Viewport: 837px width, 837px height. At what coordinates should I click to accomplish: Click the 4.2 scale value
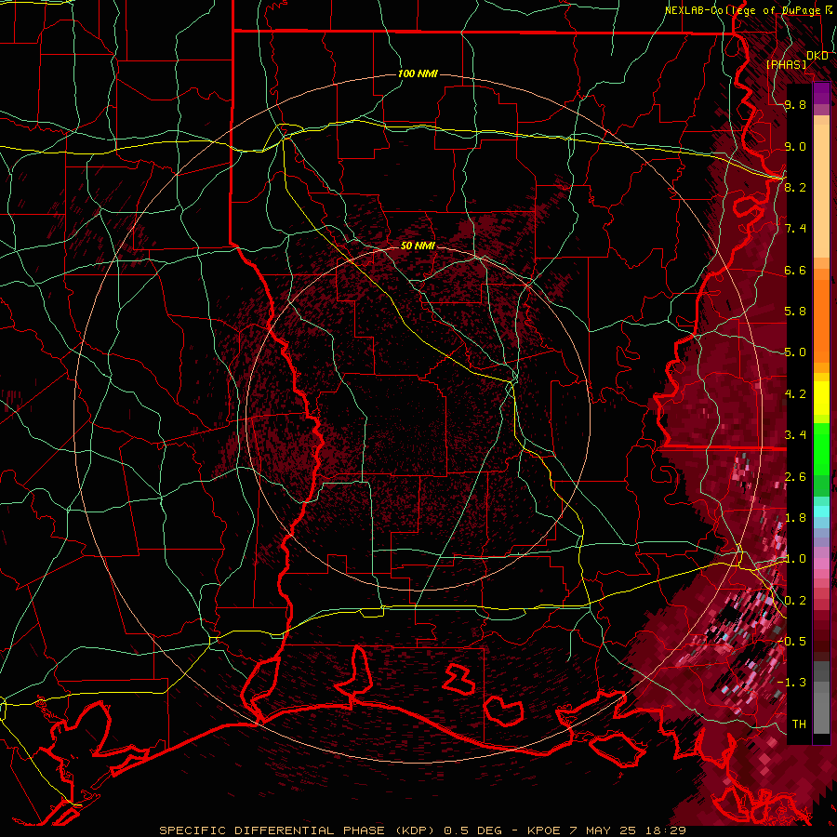(x=795, y=394)
